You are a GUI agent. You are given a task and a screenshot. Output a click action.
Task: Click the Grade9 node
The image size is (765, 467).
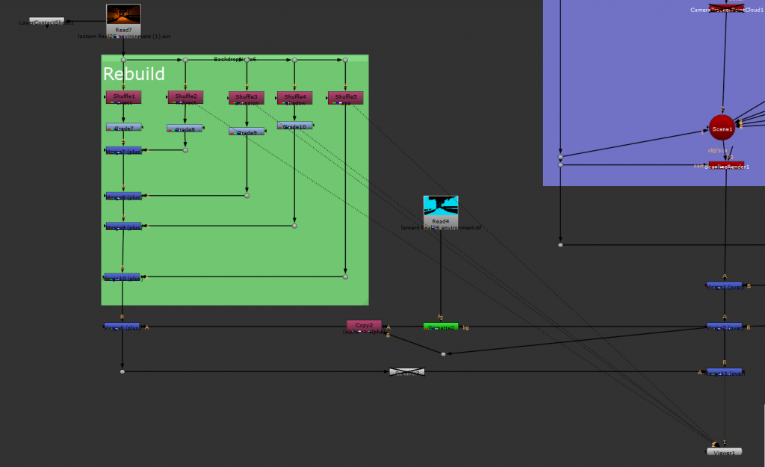click(x=247, y=132)
